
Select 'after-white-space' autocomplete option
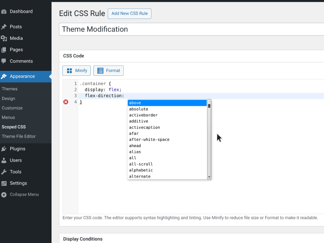pos(167,140)
